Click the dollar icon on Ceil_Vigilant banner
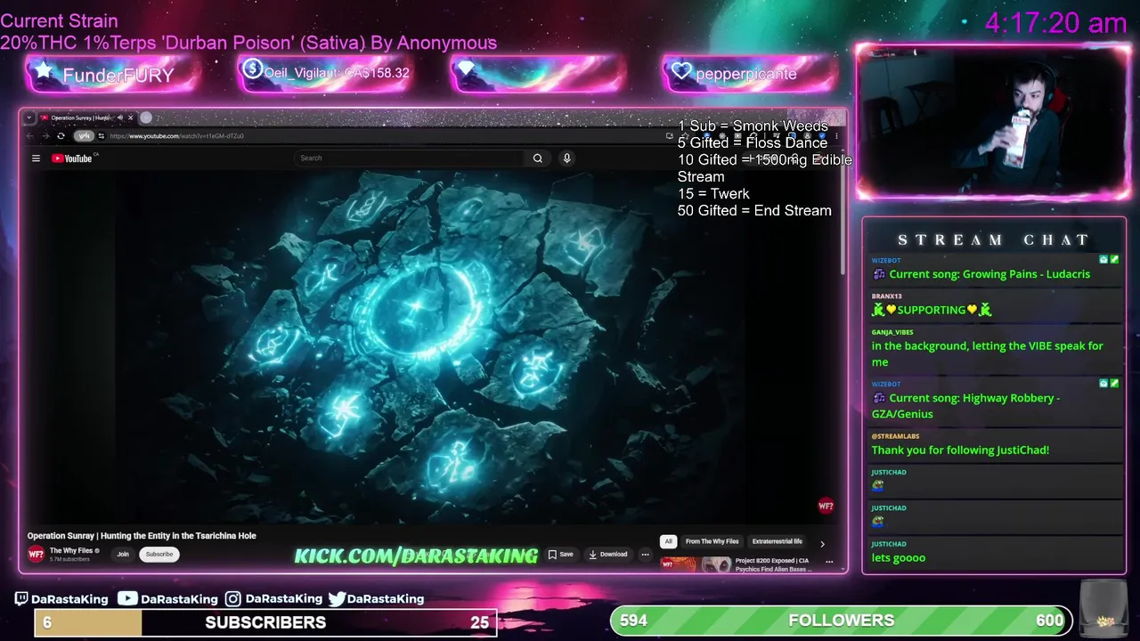Screen dimensions: 1140x641 pyautogui.click(x=252, y=69)
